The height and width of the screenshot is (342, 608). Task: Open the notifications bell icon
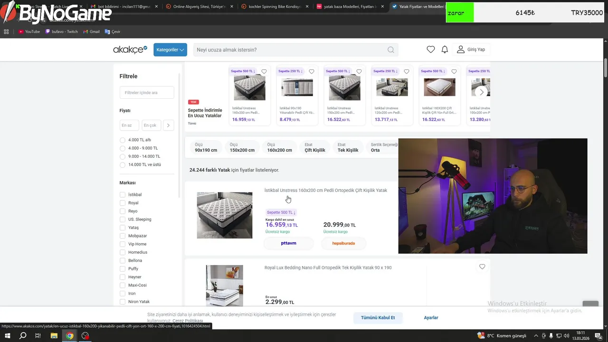coord(445,49)
